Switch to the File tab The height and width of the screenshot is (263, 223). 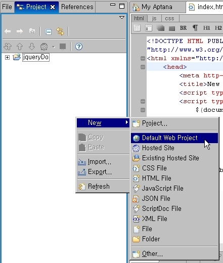(x=7, y=7)
